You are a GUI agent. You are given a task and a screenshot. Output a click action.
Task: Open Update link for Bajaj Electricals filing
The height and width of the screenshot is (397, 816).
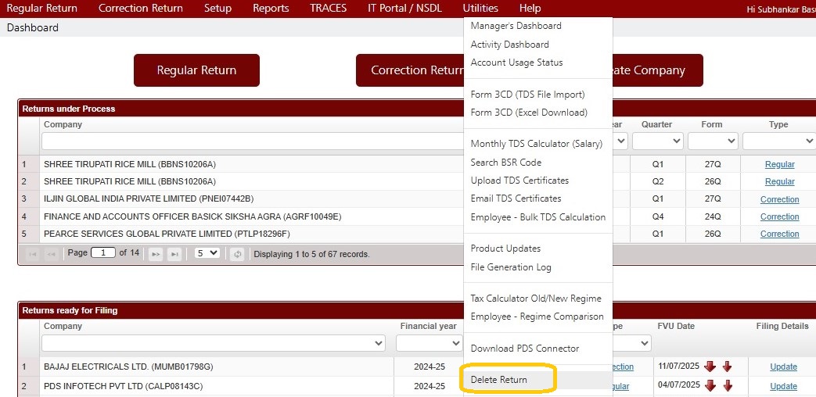pos(783,367)
